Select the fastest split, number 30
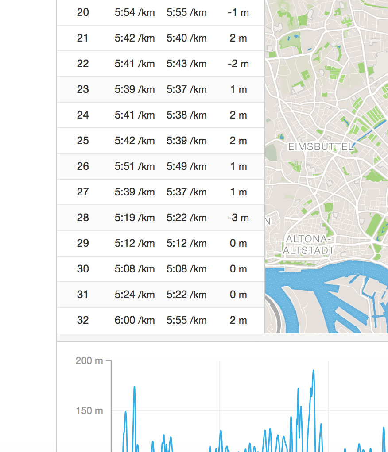The width and height of the screenshot is (388, 452). [160, 269]
